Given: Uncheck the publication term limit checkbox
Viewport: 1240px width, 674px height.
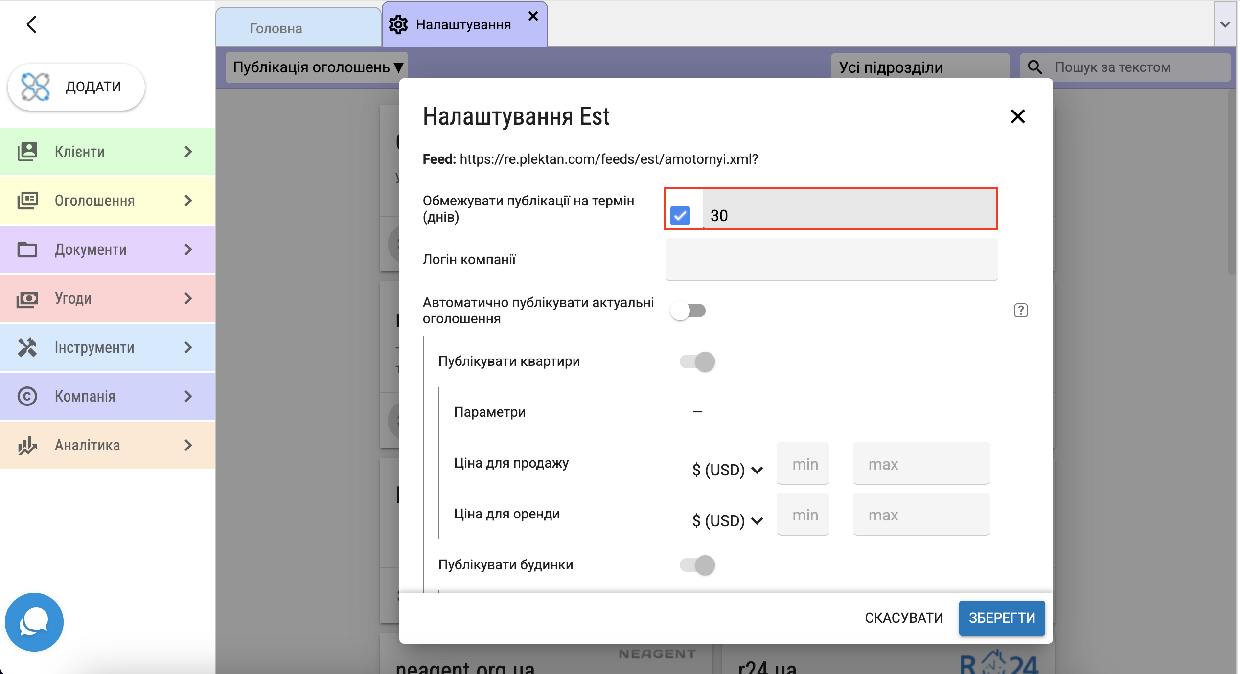Looking at the screenshot, I should (x=680, y=216).
